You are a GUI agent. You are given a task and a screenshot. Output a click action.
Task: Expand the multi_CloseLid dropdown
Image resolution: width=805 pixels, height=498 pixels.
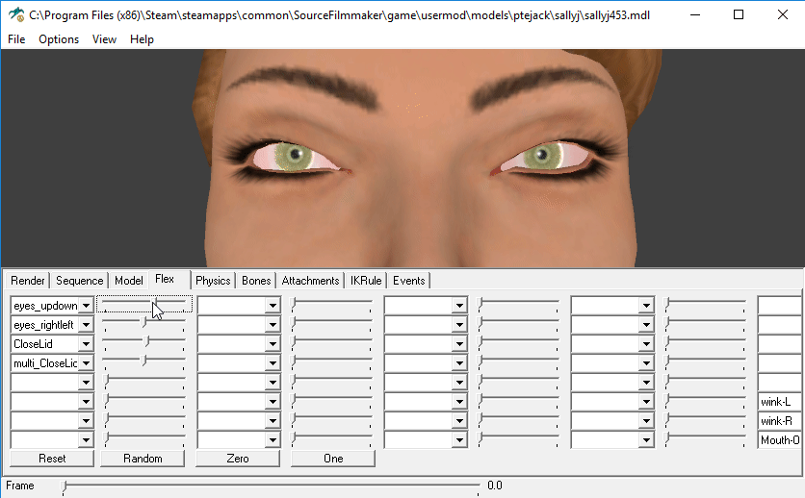click(x=87, y=363)
